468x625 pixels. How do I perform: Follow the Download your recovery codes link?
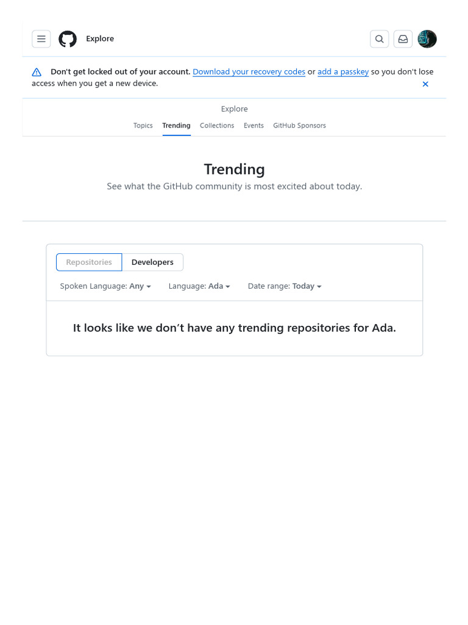click(249, 72)
